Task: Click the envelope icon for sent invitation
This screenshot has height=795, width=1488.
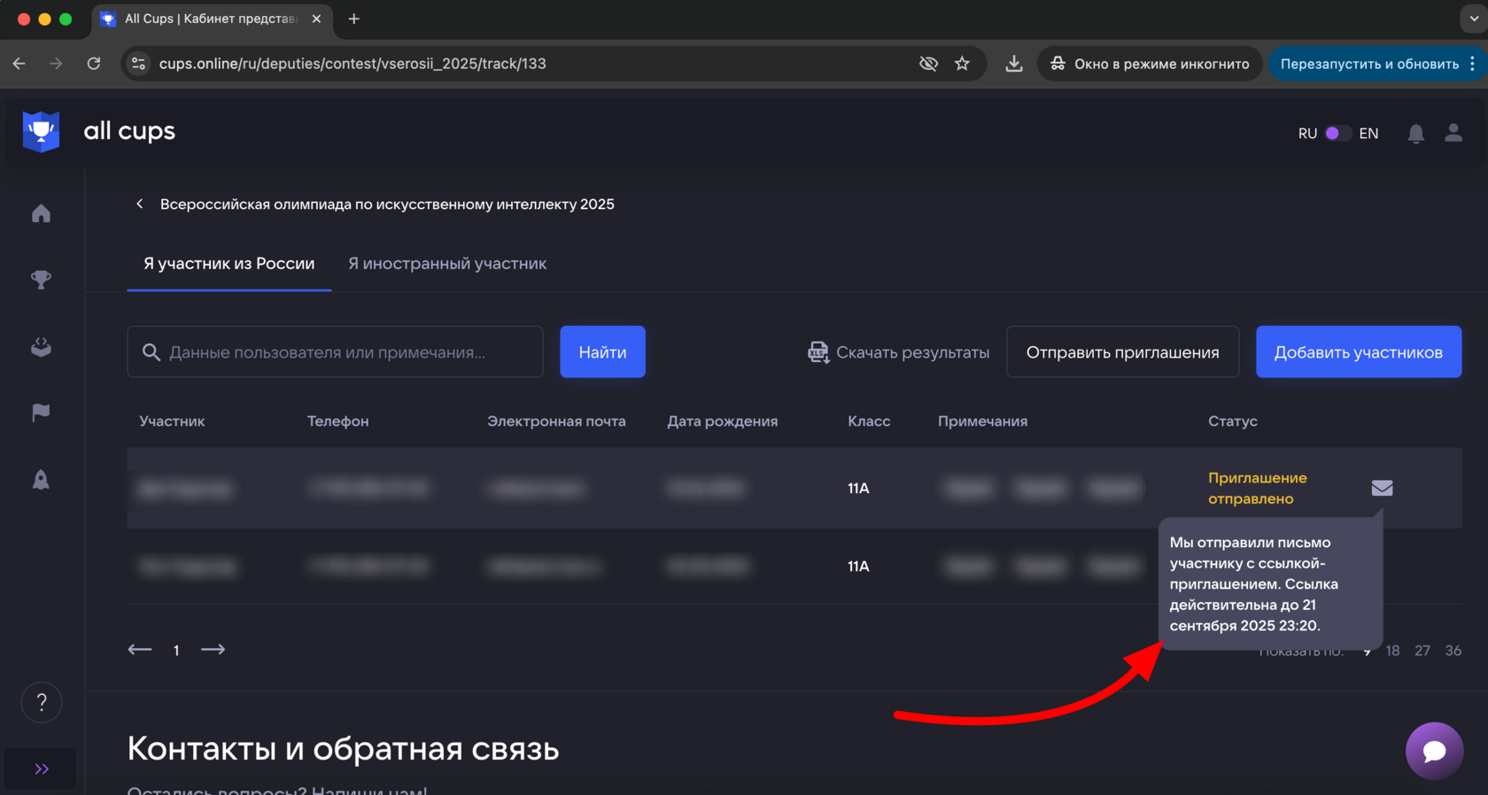Action: (x=1382, y=488)
